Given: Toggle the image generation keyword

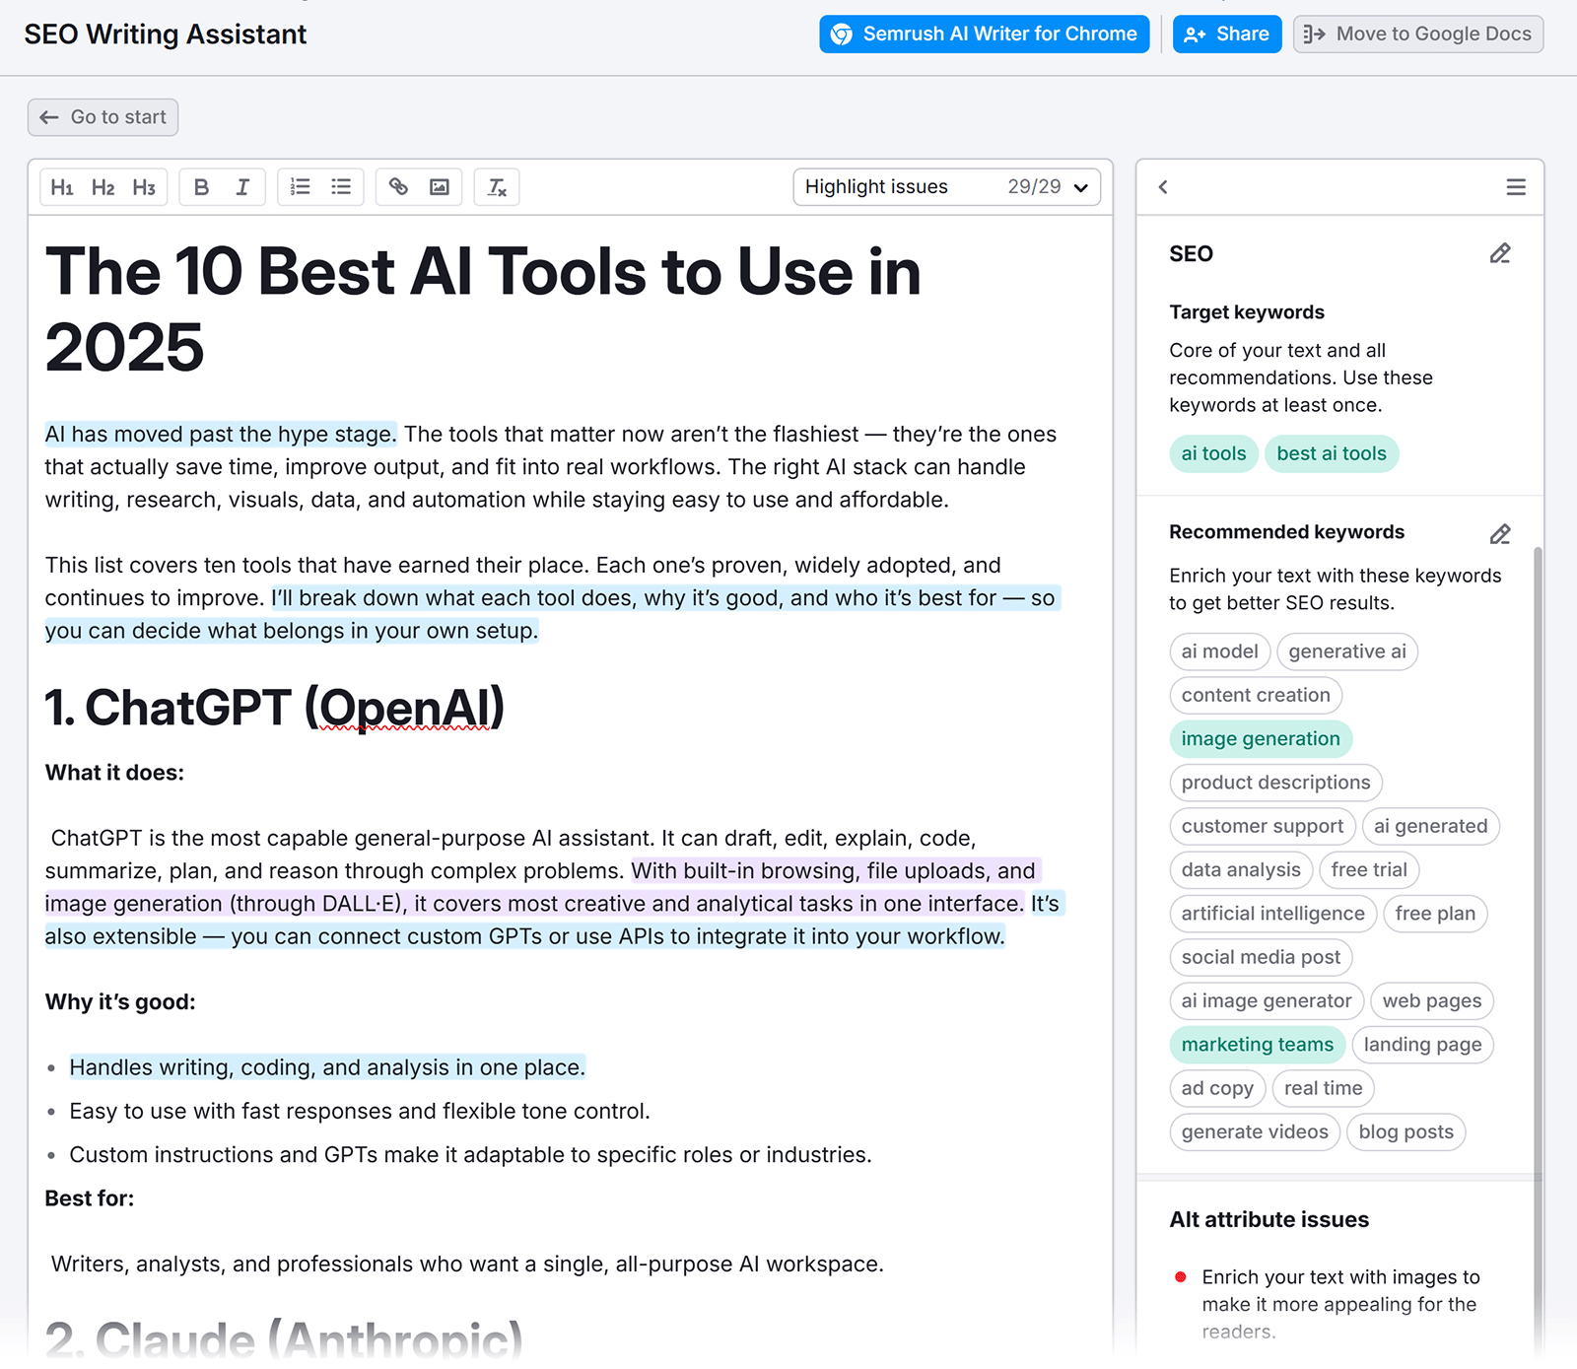Looking at the screenshot, I should tap(1261, 738).
